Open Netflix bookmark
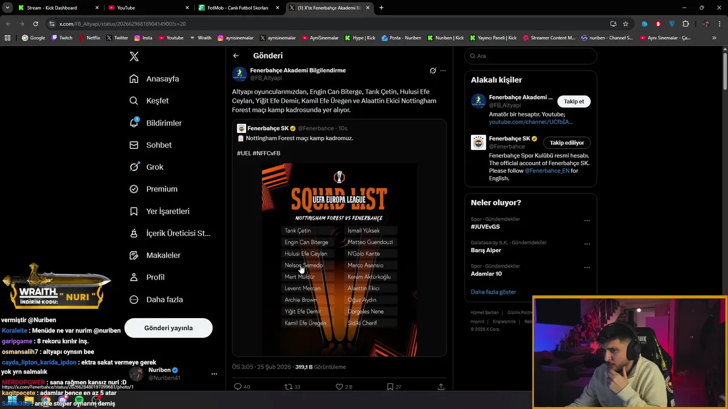 pos(89,38)
